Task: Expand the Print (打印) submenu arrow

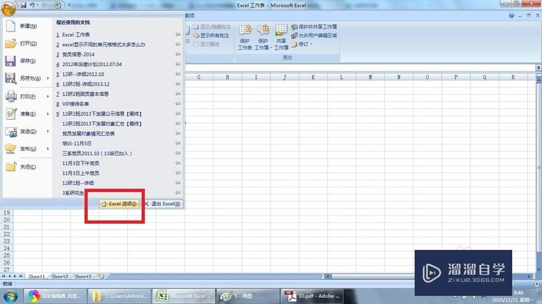Action: coord(48,96)
